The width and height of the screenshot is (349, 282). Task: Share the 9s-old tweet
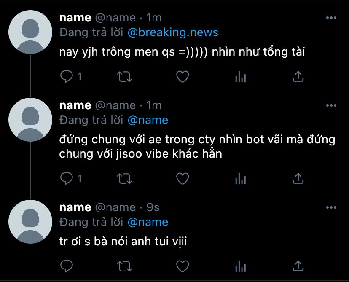pos(298,266)
